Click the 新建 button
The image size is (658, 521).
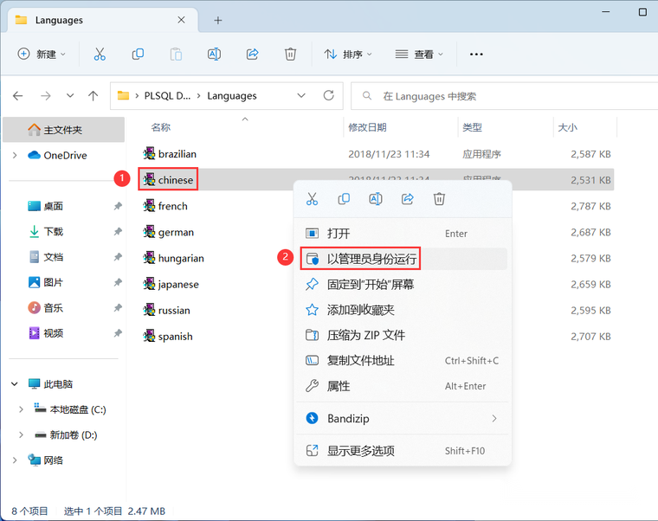click(42, 55)
